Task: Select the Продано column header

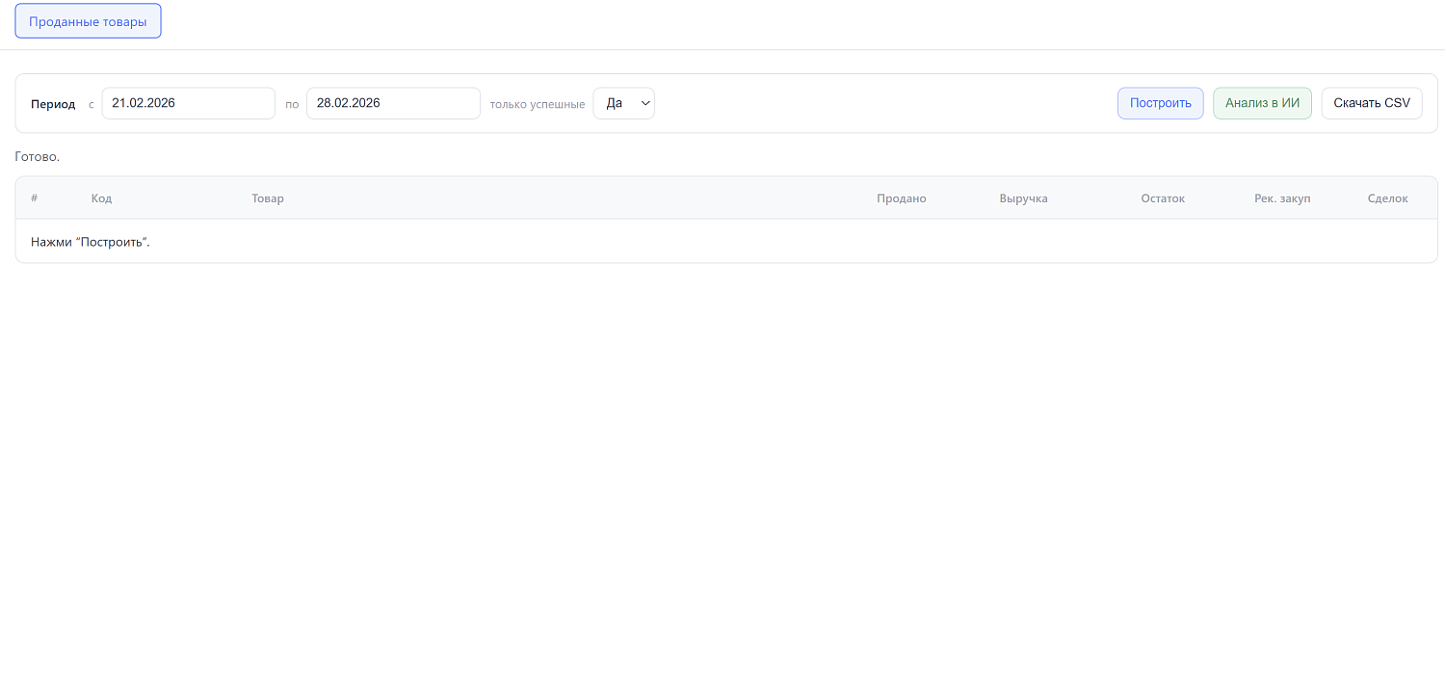Action: point(901,198)
